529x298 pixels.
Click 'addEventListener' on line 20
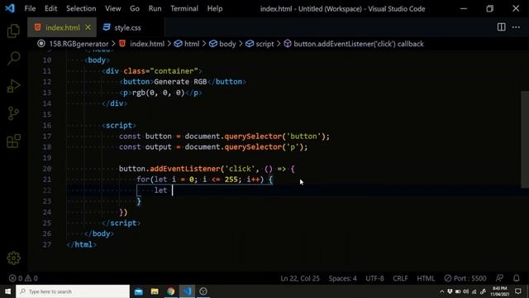click(x=185, y=169)
